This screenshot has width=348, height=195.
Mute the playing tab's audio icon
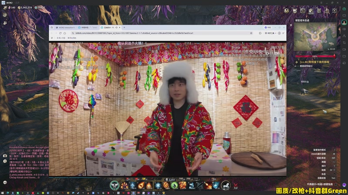pyautogui.click(x=116, y=27)
